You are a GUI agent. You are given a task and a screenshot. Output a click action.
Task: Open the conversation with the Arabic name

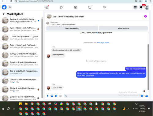pyautogui.click(x=21, y=38)
